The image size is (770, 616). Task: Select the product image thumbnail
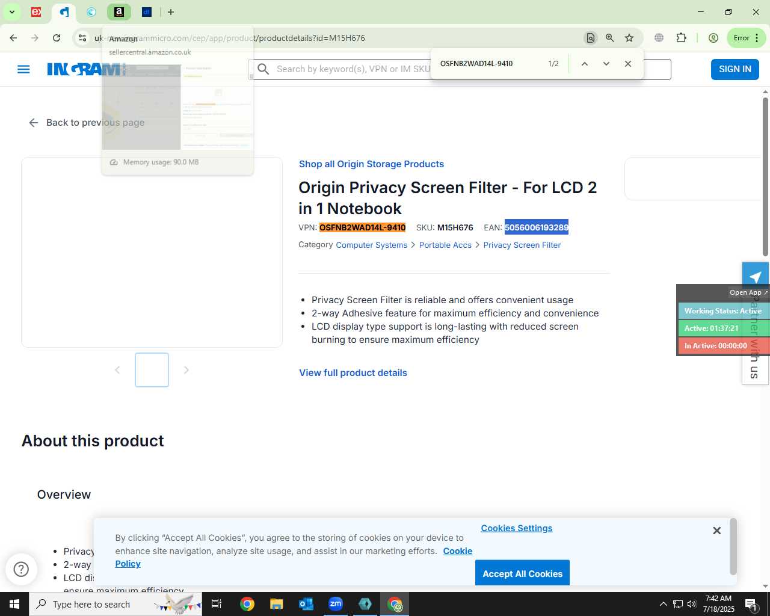point(152,370)
